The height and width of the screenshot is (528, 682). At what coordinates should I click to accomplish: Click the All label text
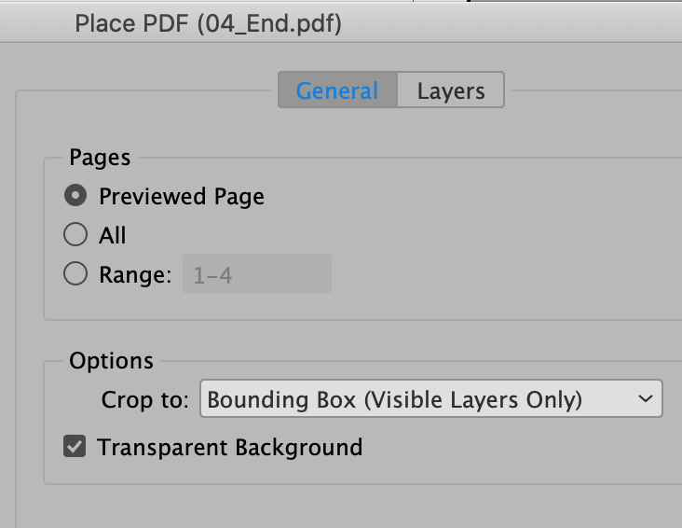pos(112,236)
